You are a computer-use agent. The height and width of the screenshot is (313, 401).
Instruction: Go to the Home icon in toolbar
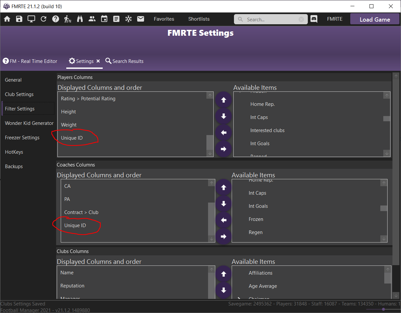[7, 19]
